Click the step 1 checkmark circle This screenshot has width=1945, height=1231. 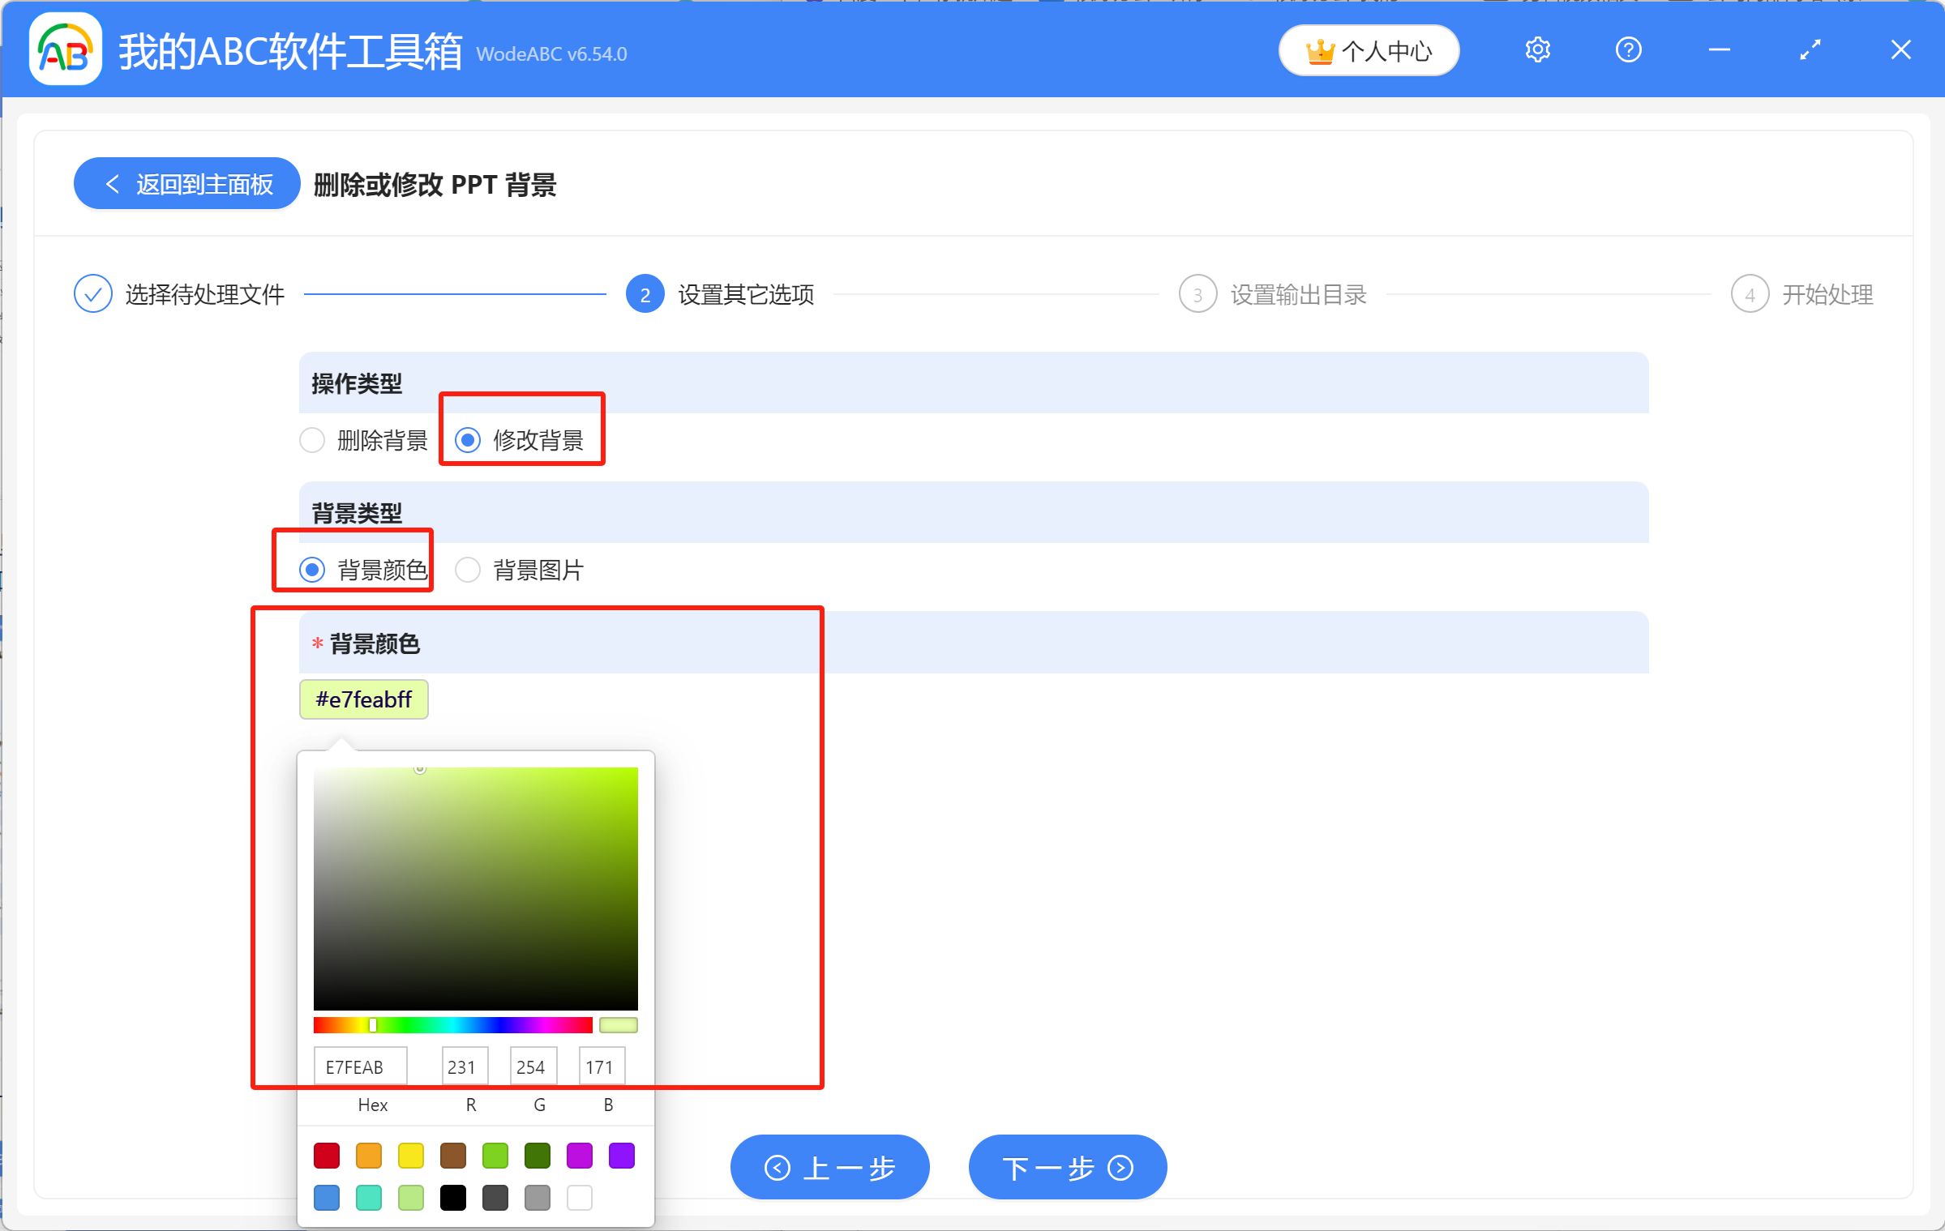click(93, 294)
